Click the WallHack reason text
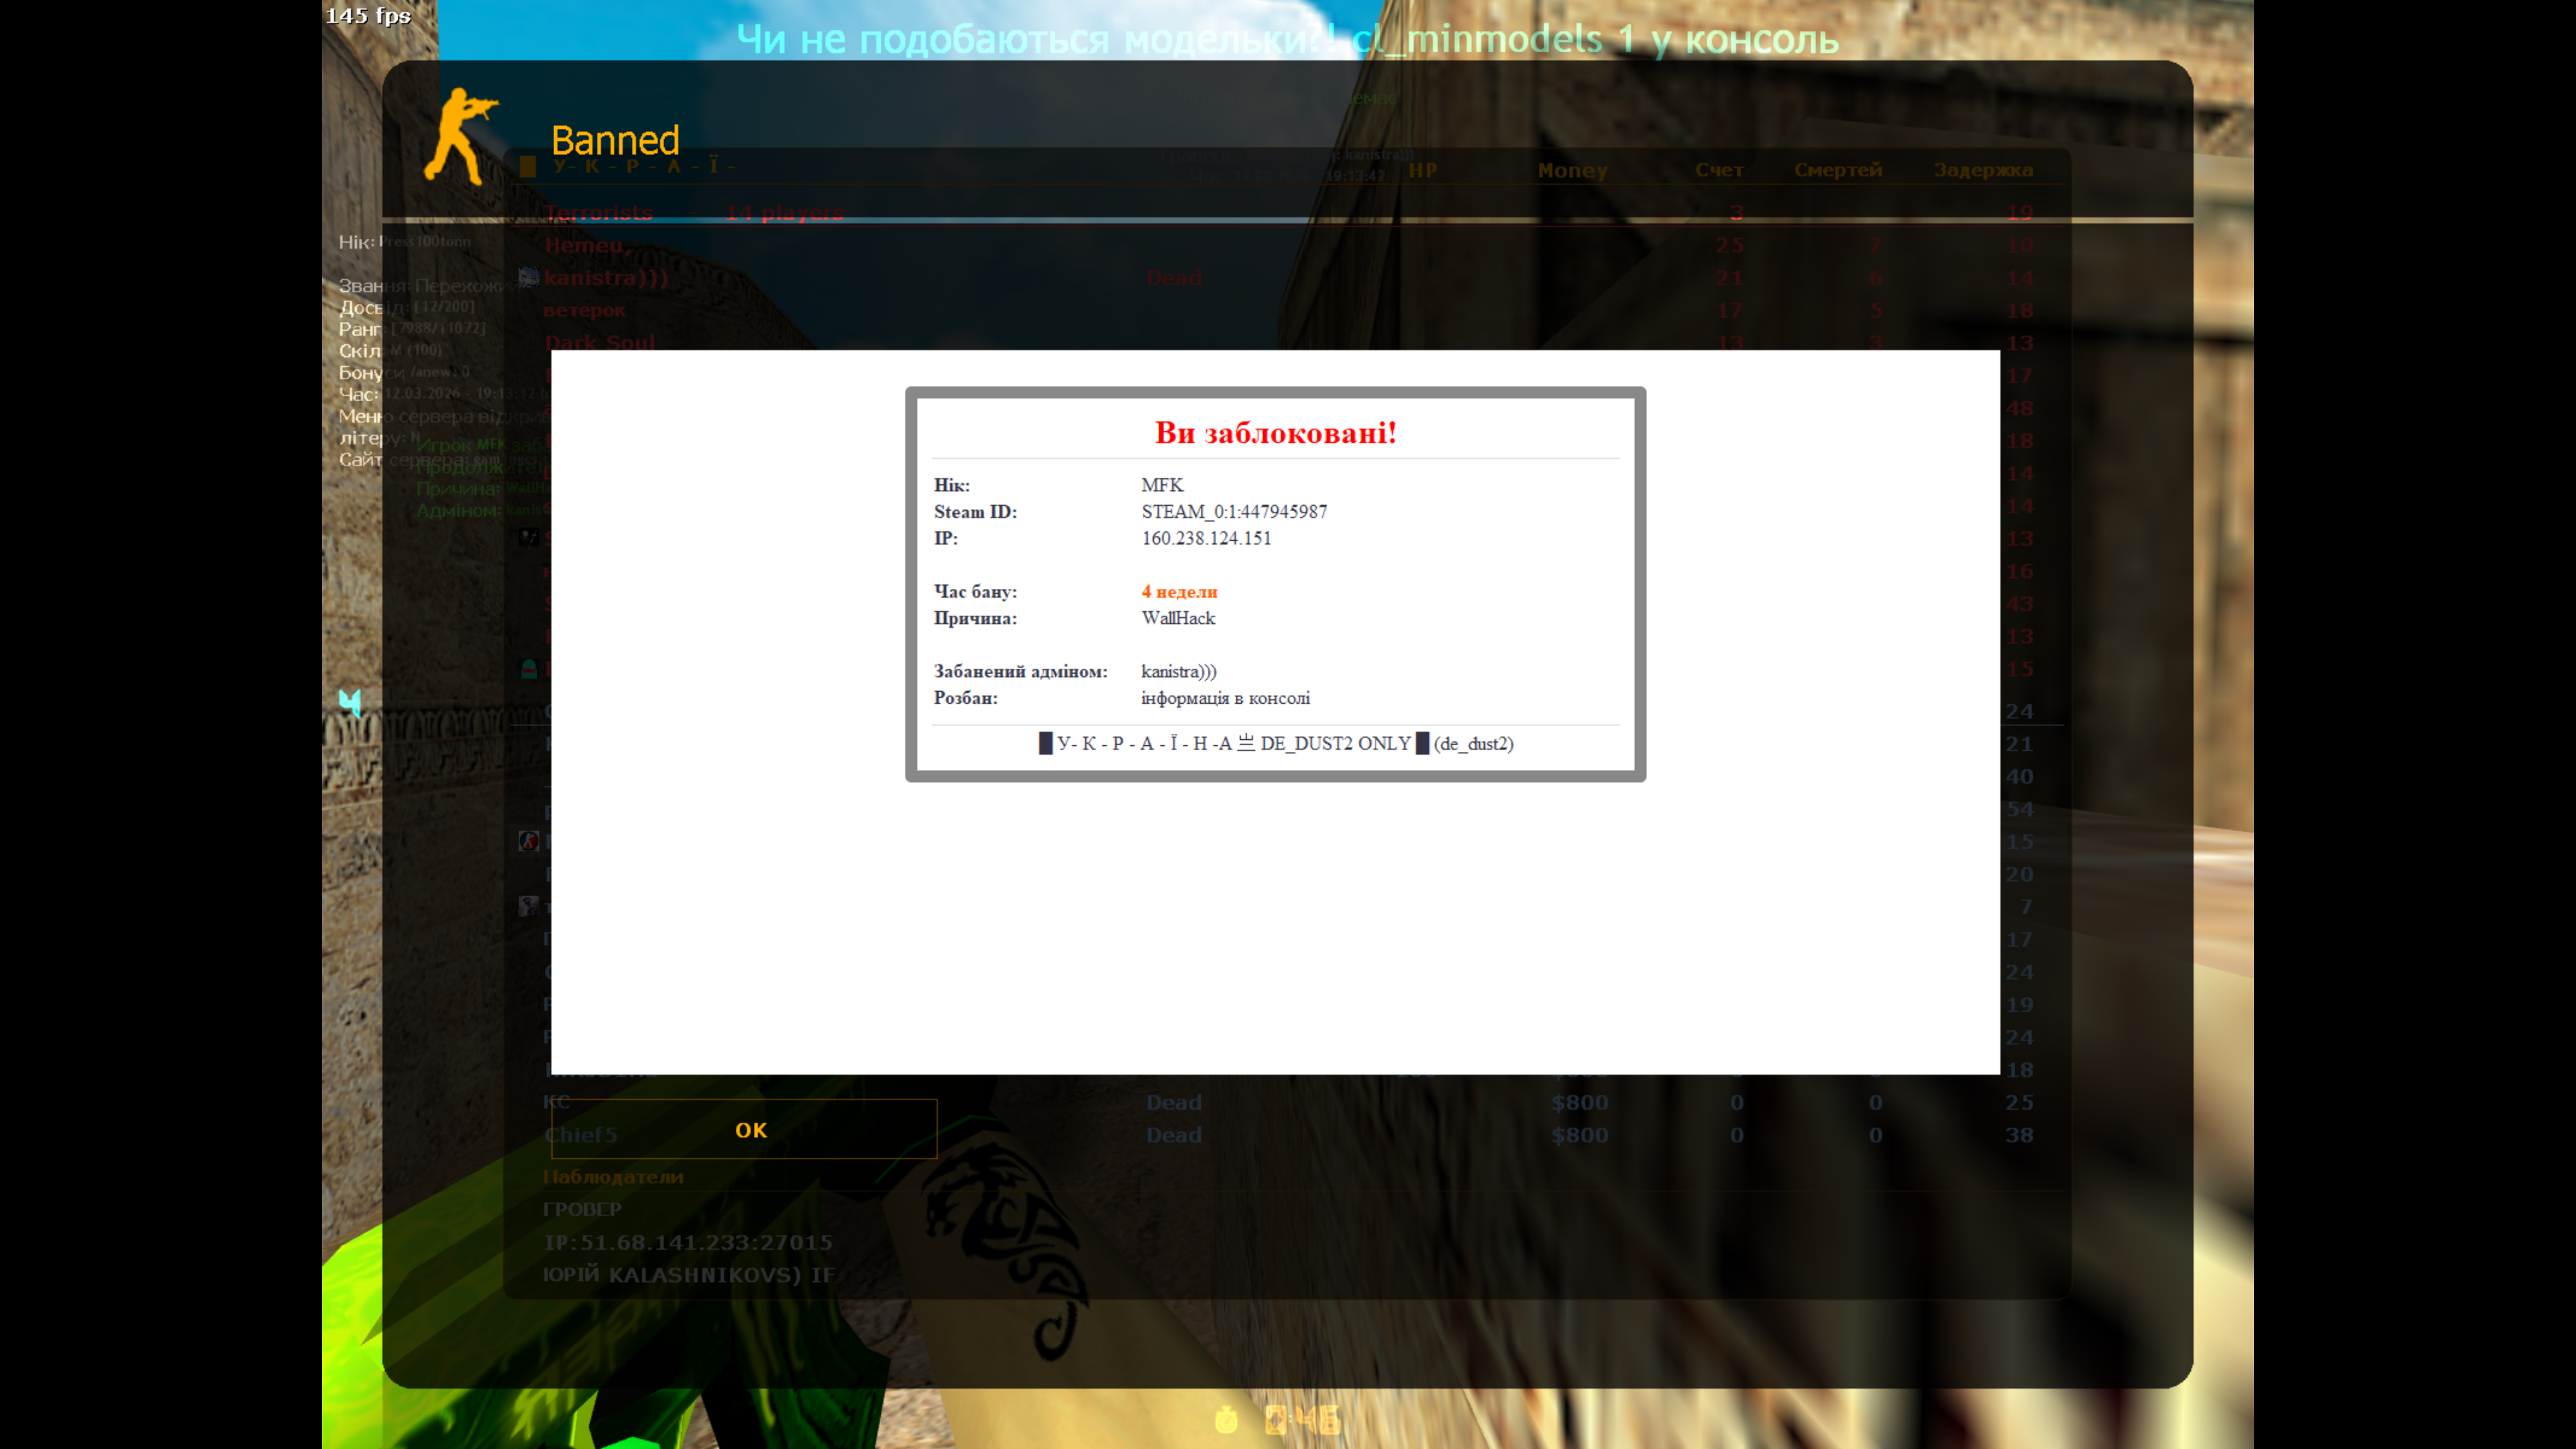The image size is (2576, 1449). click(1178, 618)
